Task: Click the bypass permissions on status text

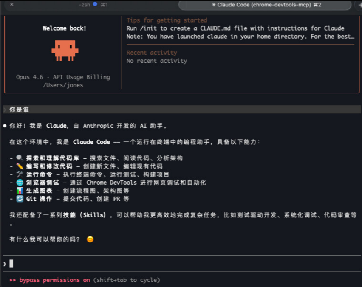Action: tap(54, 280)
